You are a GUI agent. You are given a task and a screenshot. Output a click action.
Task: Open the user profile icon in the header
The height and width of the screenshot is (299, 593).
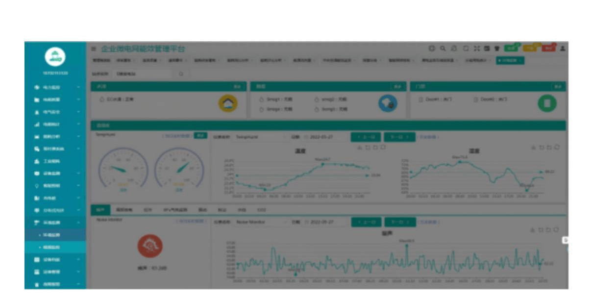click(x=563, y=49)
